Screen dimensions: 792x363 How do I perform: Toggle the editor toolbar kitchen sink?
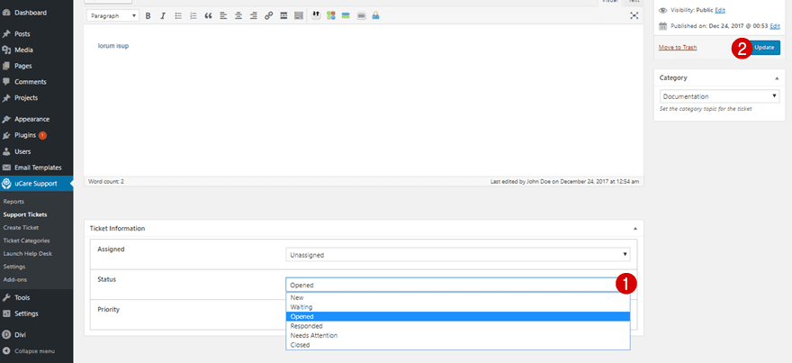pyautogui.click(x=299, y=15)
